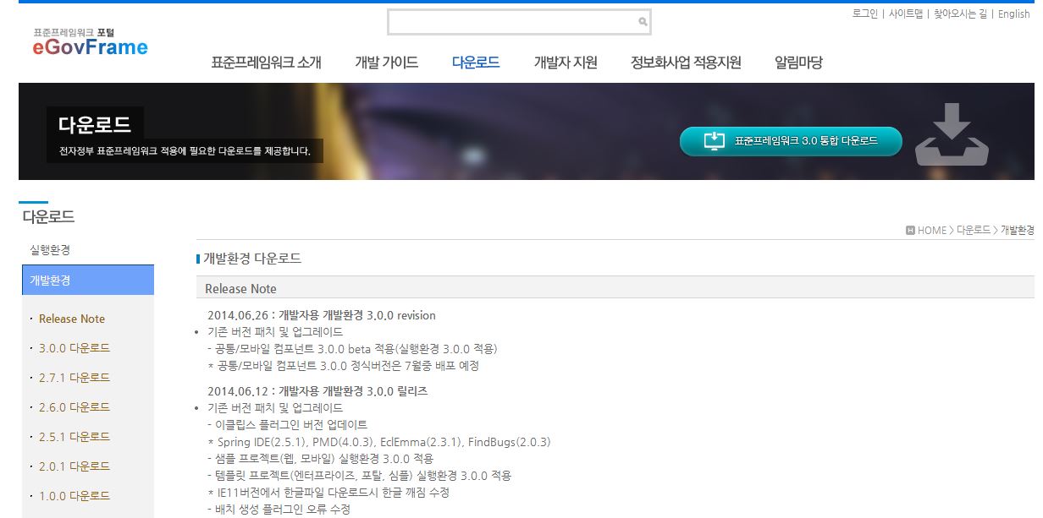Open the 사이트맵 link
This screenshot has width=1043, height=518.
coord(905,14)
